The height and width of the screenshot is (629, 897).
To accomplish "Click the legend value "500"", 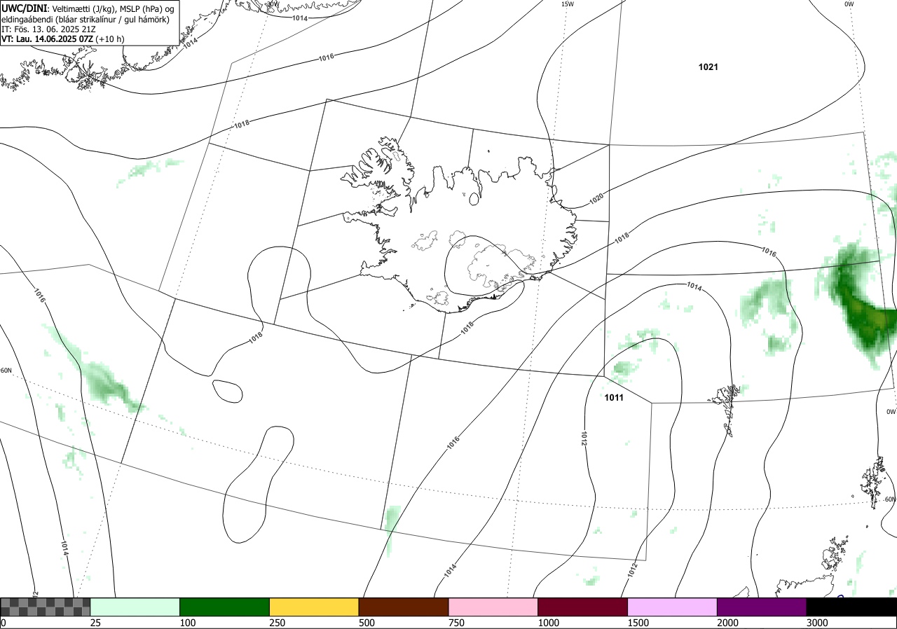I will click(x=367, y=623).
